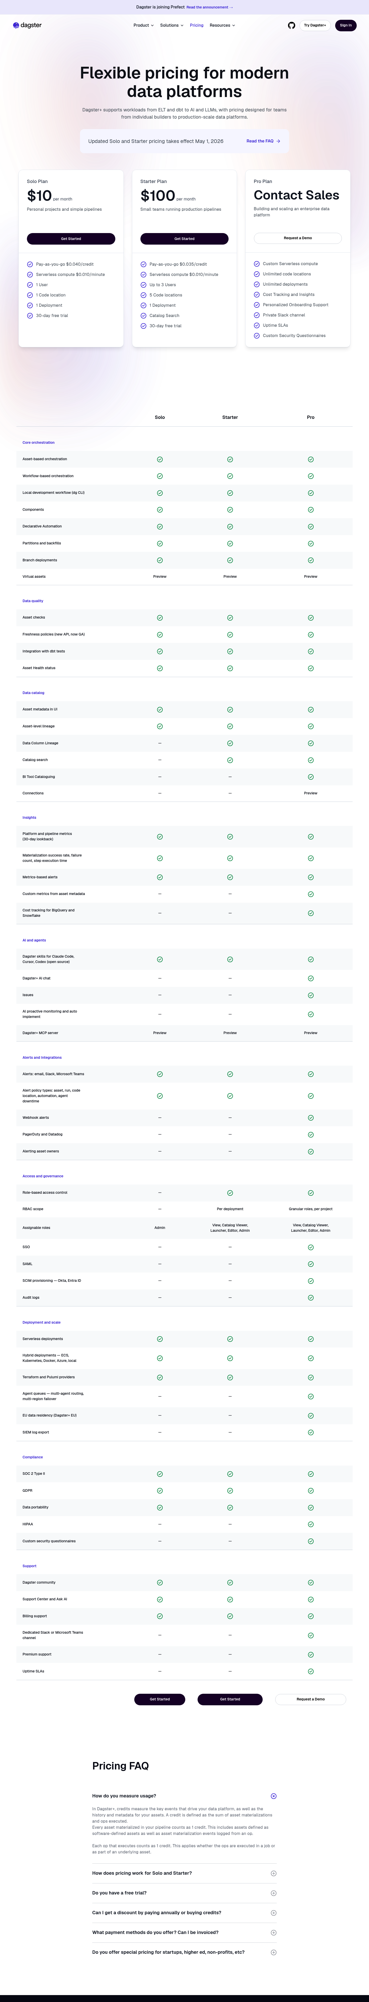
Task: Click Starter checkmark for Metrics-based alerts row
Action: tap(230, 878)
